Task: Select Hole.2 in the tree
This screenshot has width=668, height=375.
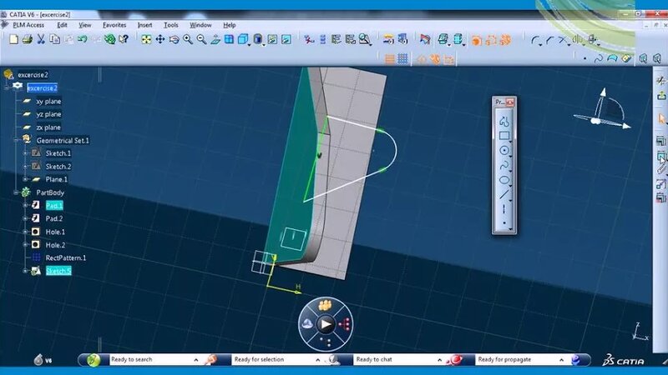Action: click(55, 245)
